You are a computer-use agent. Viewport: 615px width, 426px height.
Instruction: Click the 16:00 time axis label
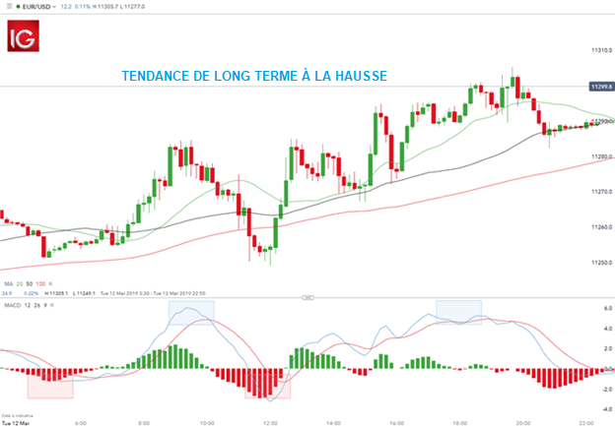[x=396, y=423]
